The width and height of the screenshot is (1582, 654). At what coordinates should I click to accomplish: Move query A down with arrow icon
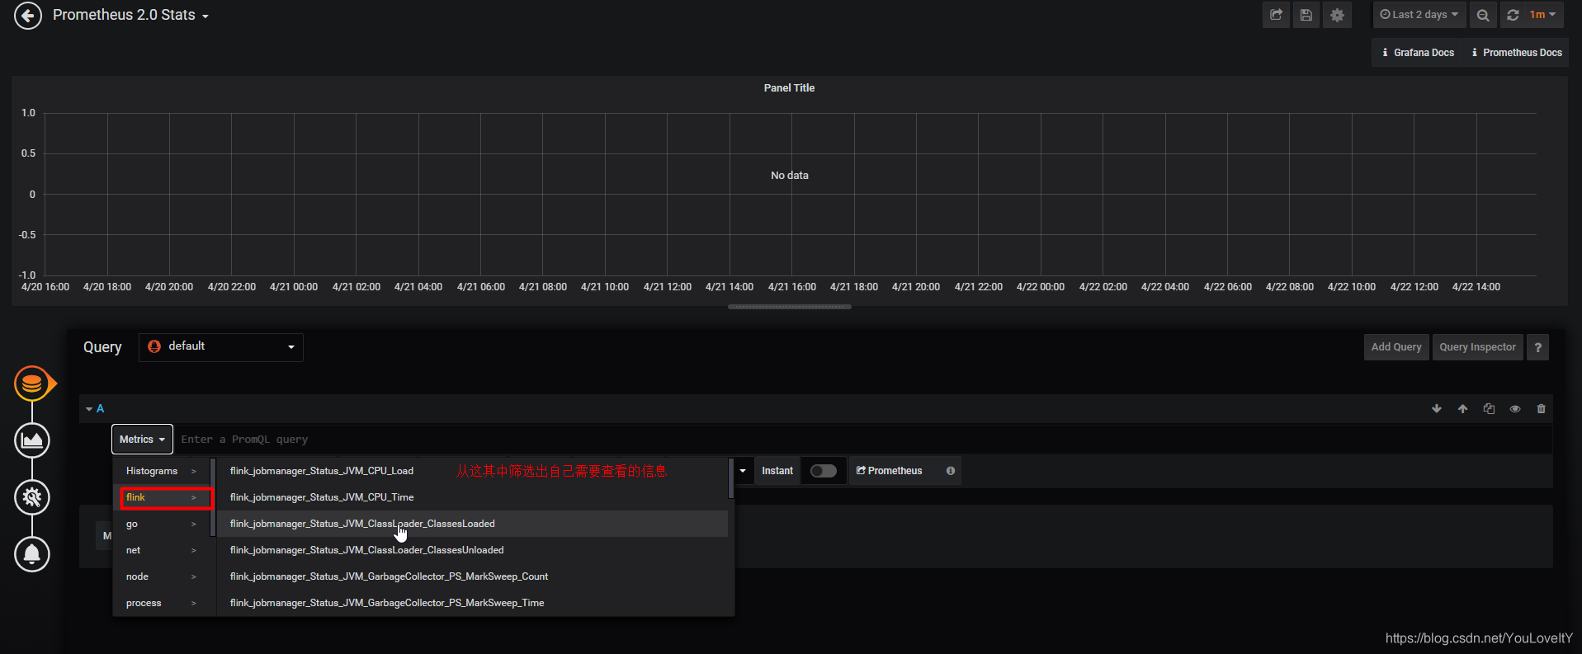1437,409
